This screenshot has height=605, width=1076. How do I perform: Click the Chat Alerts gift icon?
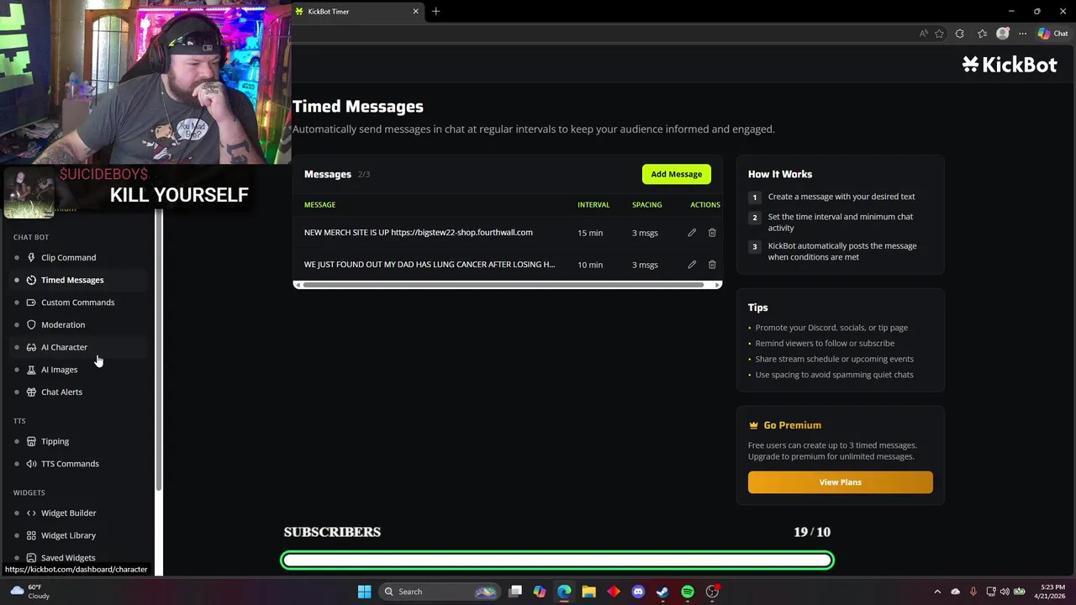(x=31, y=392)
